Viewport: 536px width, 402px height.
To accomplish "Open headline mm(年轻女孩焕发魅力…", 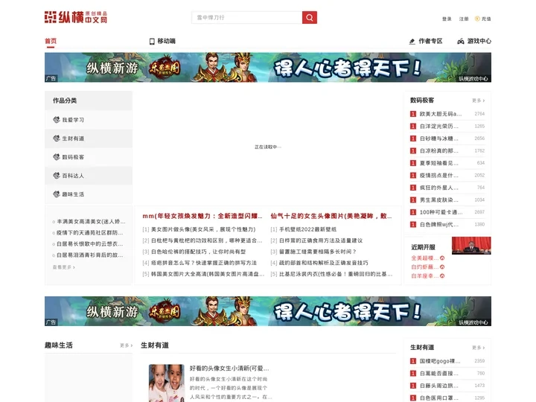I will (202, 216).
